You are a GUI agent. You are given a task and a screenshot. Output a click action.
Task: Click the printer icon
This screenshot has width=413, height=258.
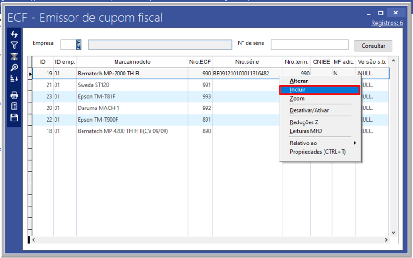point(14,95)
